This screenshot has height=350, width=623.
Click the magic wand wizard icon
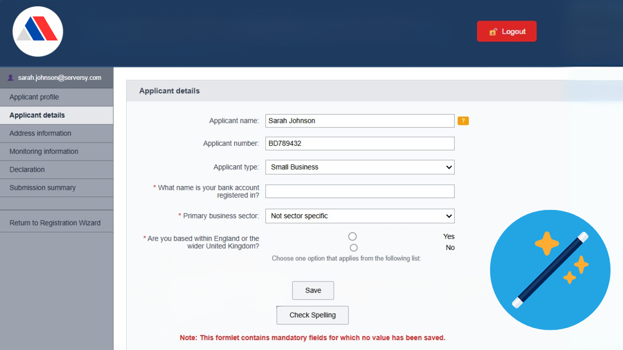click(550, 270)
